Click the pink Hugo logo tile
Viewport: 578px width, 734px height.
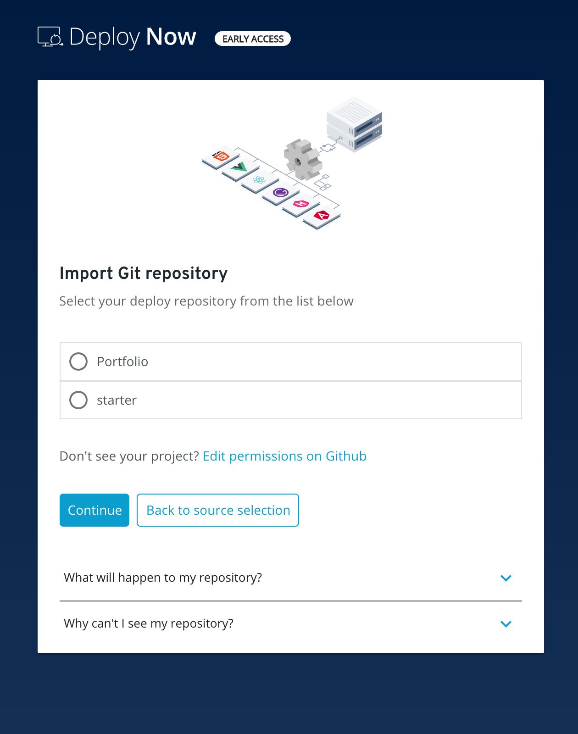[x=301, y=204]
